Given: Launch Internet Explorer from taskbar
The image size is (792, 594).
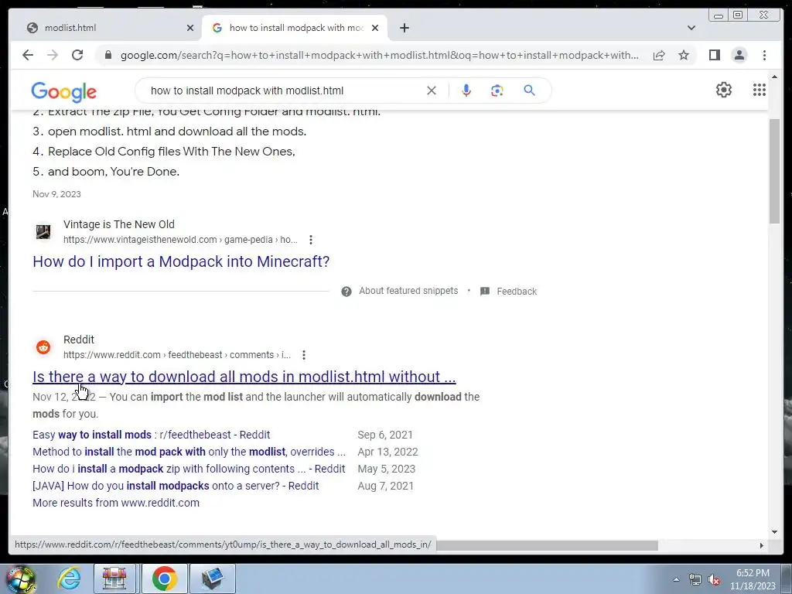Looking at the screenshot, I should click(69, 579).
